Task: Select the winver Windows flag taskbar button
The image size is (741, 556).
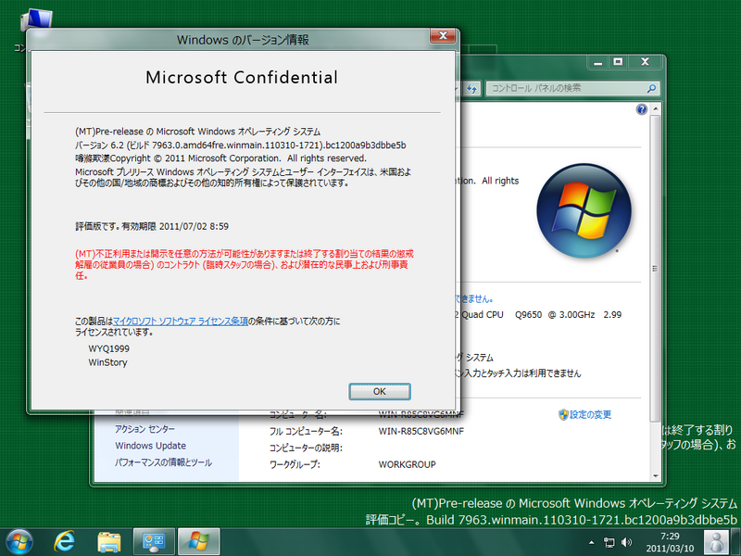Action: [198, 542]
